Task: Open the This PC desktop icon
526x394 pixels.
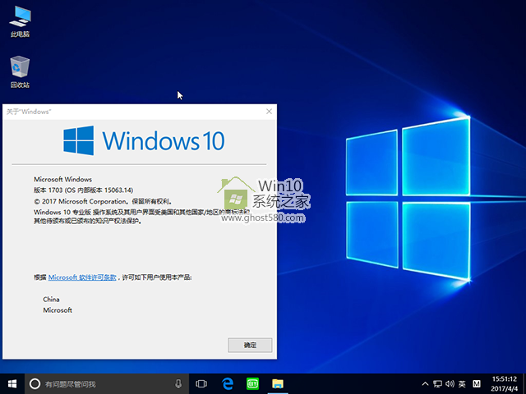Action: click(20, 22)
